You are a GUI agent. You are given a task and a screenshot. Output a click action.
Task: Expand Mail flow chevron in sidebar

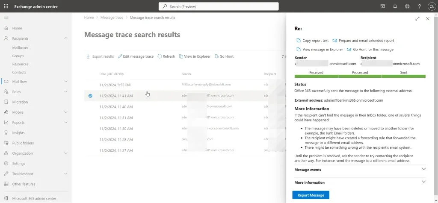point(66,82)
